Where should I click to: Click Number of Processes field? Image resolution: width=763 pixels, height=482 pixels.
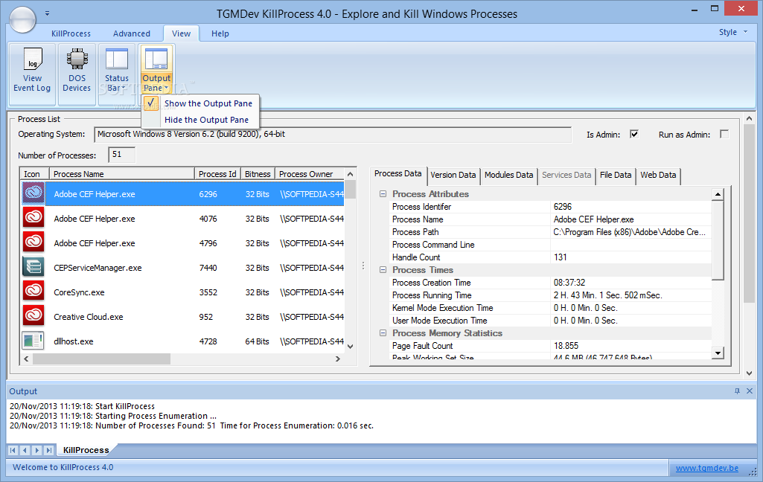pos(121,155)
